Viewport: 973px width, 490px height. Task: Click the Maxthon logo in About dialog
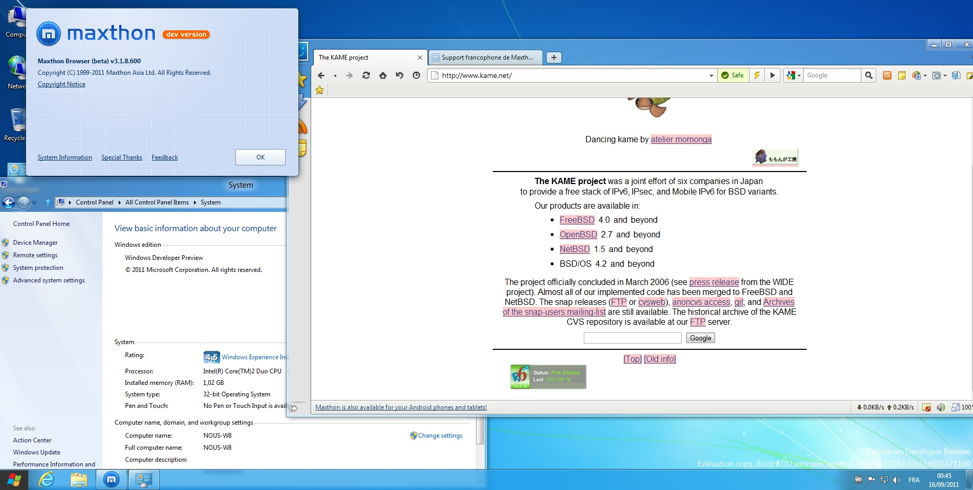pyautogui.click(x=49, y=34)
